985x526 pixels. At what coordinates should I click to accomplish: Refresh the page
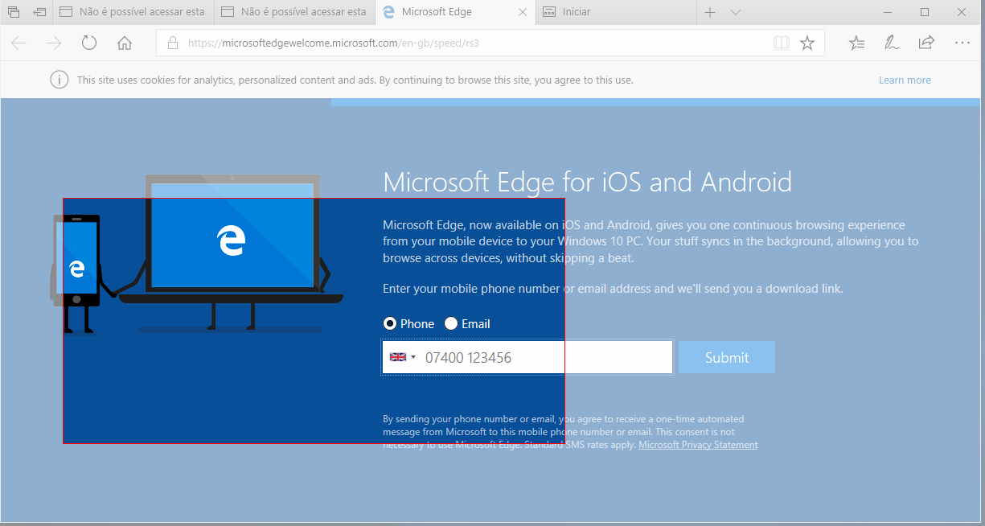89,43
